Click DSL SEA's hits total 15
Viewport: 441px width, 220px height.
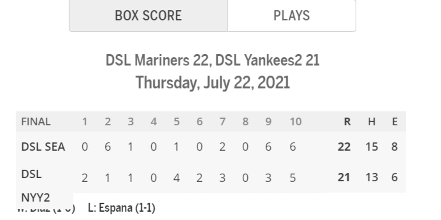pyautogui.click(x=372, y=147)
